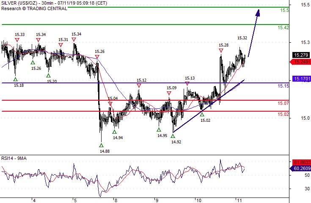Select date 10 on the time axis
311x203 pixels.
[199, 200]
